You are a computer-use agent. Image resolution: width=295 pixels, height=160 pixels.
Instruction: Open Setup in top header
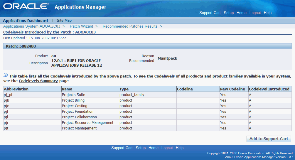229,13
